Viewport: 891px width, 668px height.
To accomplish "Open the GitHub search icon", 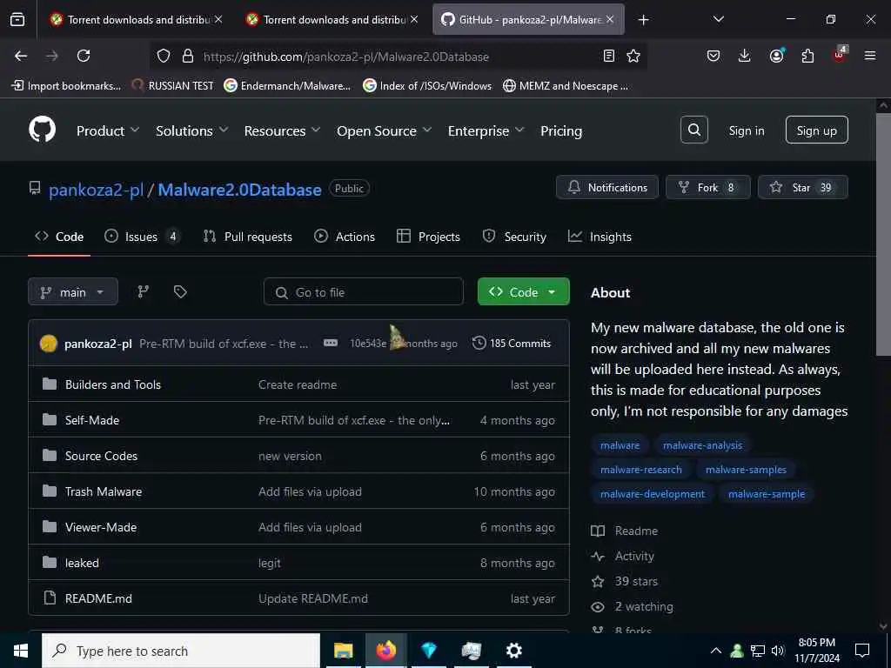I will point(693,130).
